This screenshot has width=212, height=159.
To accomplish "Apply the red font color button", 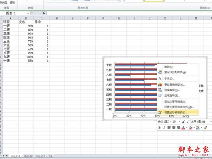I will (x=183, y=128).
